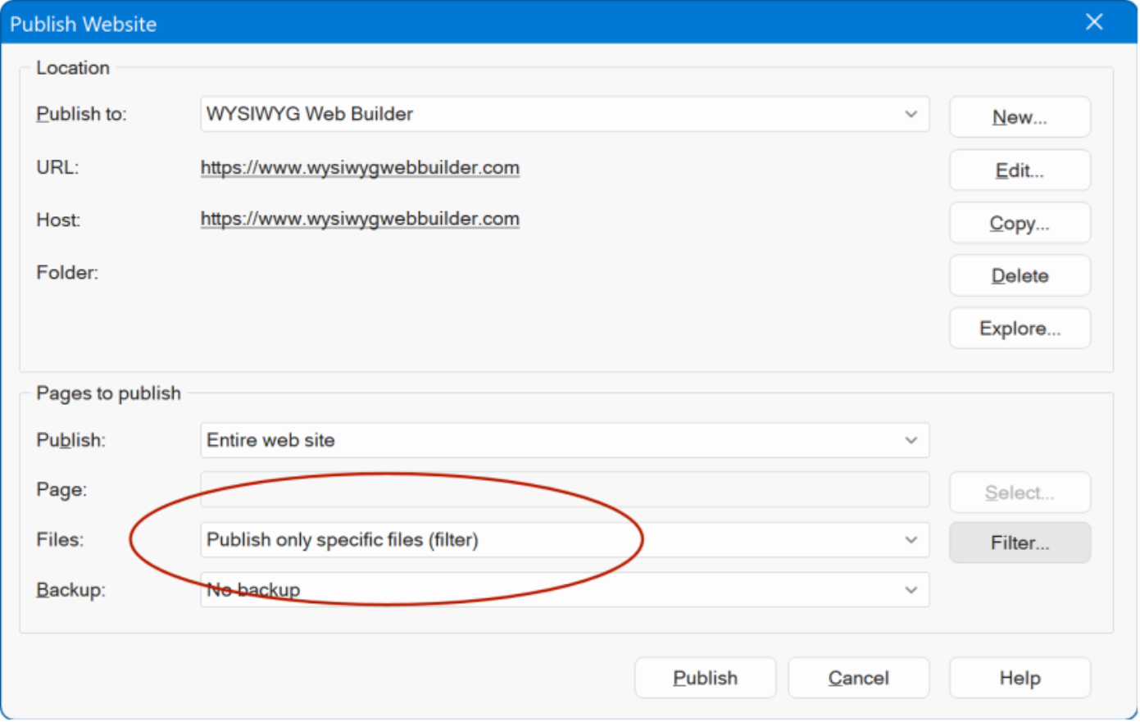The width and height of the screenshot is (1140, 722).
Task: Click the Host address link
Action: pyautogui.click(x=360, y=219)
